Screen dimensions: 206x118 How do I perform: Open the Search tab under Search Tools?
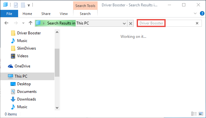pyautogui.click(x=85, y=14)
